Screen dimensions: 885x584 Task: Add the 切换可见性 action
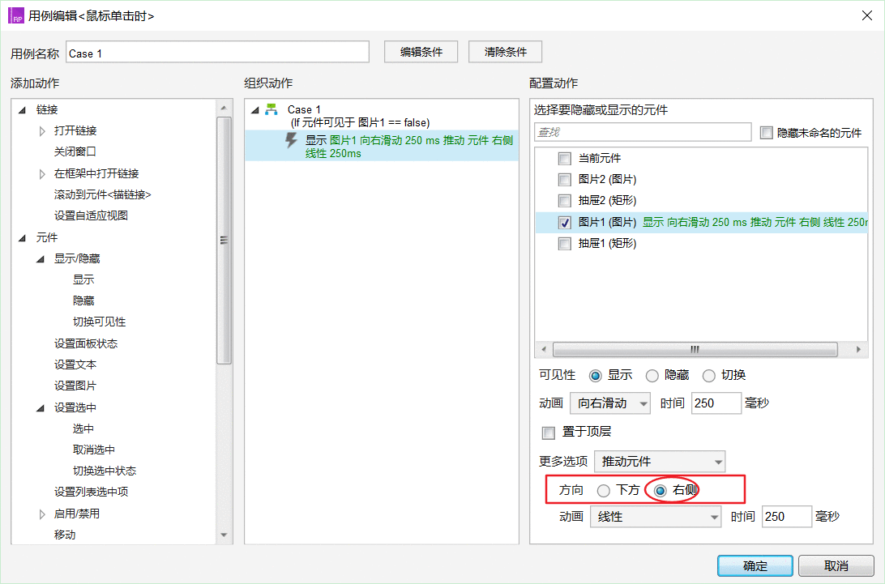point(100,322)
